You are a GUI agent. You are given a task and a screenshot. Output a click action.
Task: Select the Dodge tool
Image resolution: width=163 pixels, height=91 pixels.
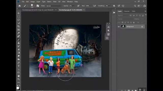pos(19,59)
